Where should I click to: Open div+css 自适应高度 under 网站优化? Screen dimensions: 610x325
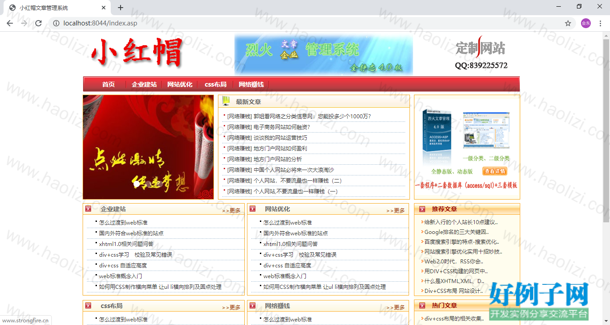coord(287,265)
